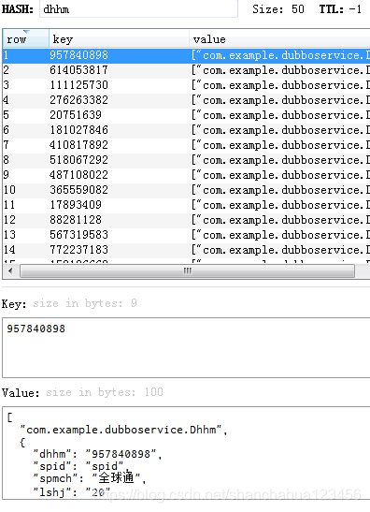
Task: Select the row with key 111125730
Action: [187, 85]
